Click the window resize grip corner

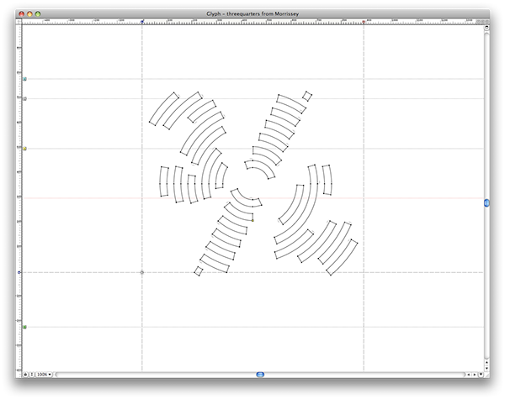click(x=486, y=375)
